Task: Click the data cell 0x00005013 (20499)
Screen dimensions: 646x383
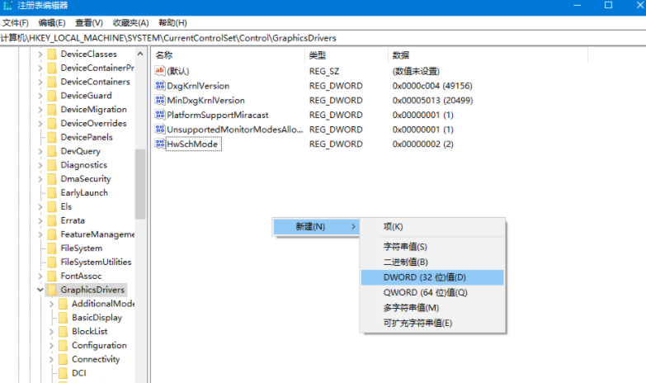Action: pyautogui.click(x=432, y=100)
